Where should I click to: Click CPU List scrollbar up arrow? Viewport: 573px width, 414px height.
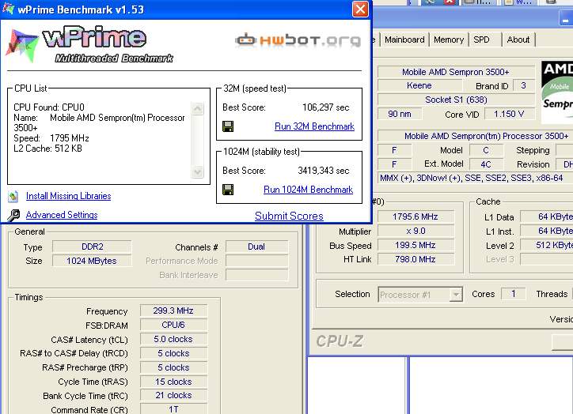pos(197,108)
